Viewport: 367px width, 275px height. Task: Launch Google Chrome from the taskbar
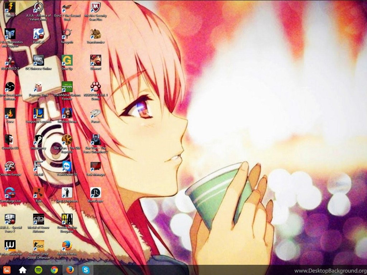54,270
